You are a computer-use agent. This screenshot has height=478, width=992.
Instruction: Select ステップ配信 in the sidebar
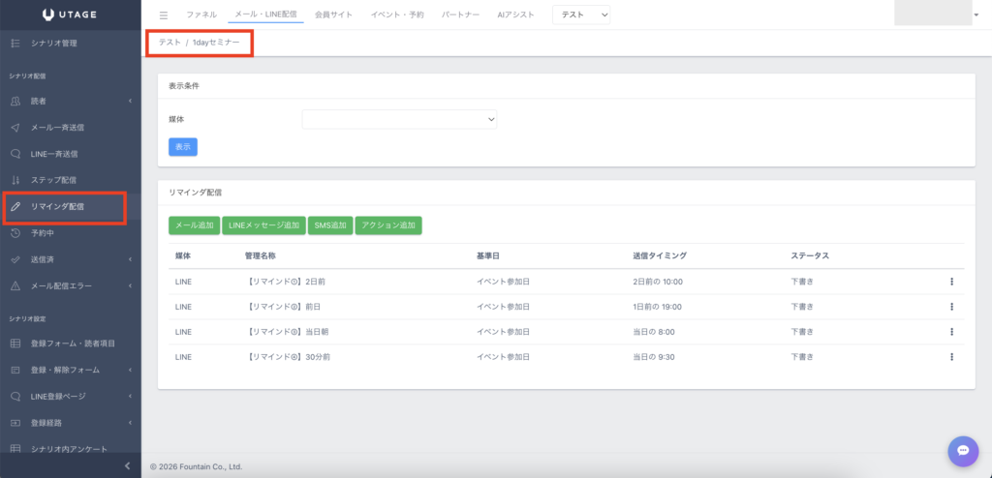[60, 180]
